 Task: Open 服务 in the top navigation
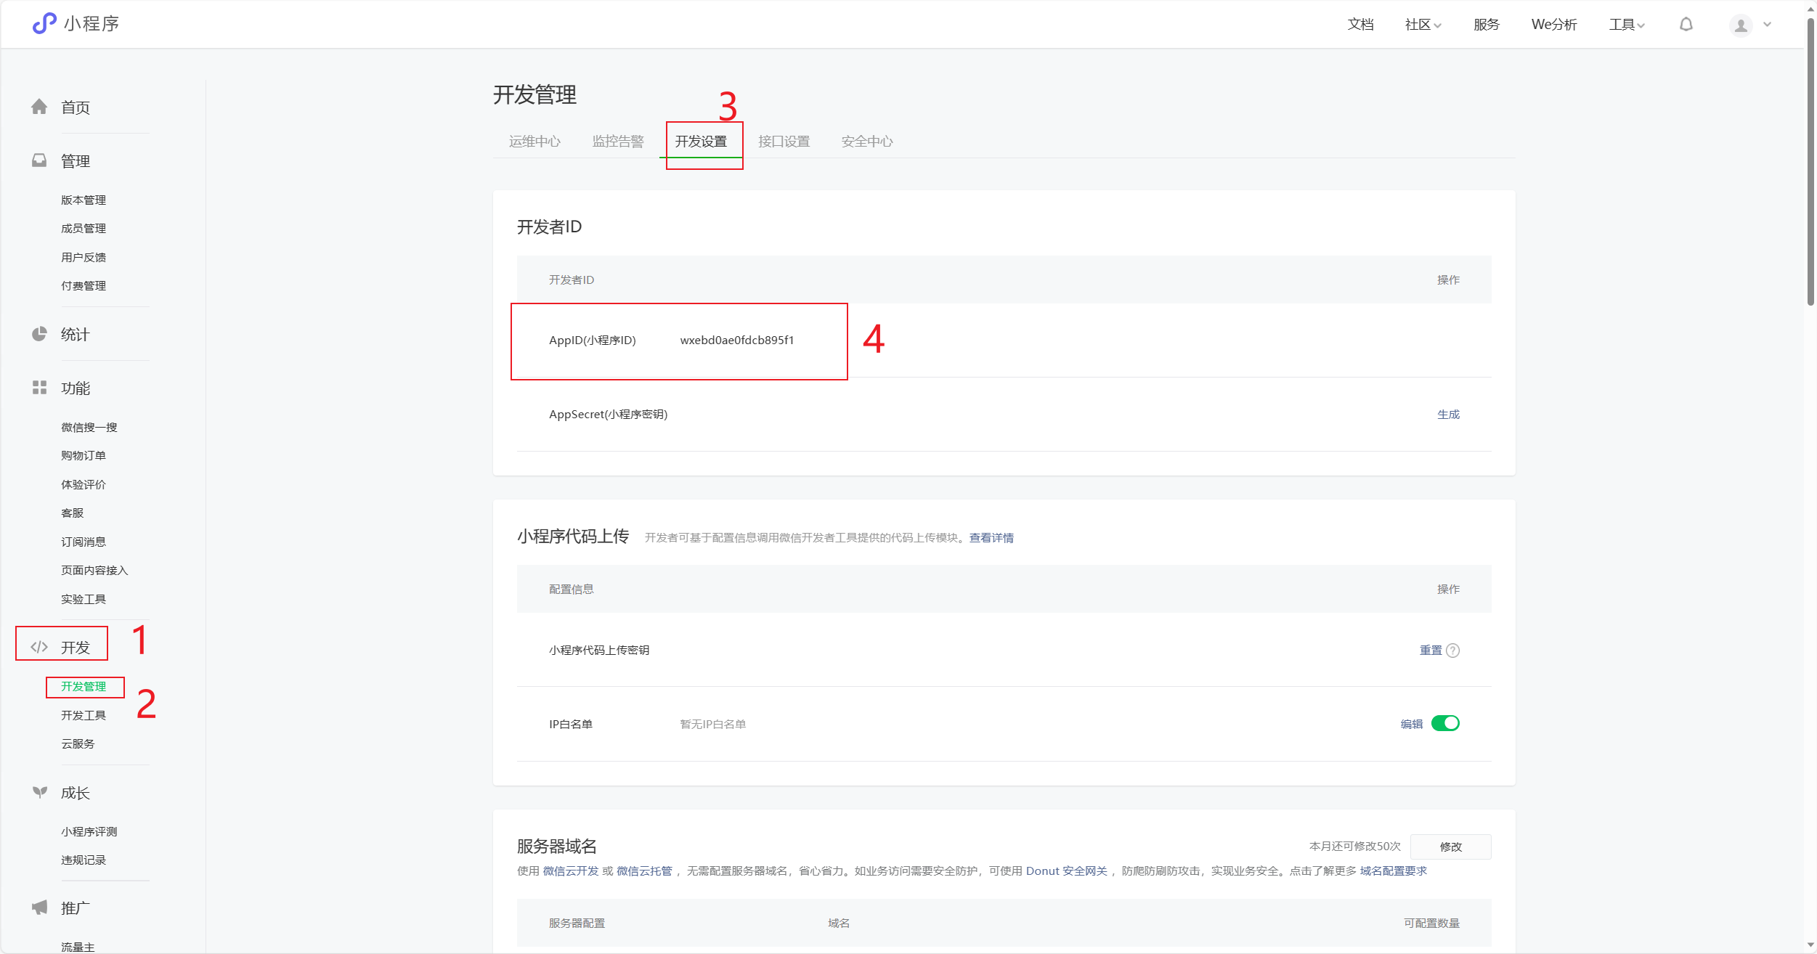pyautogui.click(x=1487, y=25)
